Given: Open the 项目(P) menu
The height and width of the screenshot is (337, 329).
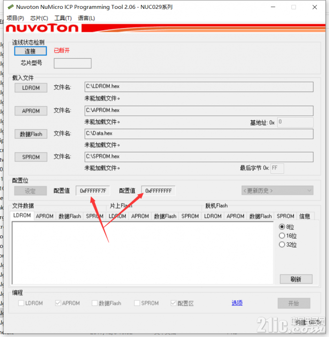Looking at the screenshot, I should click(x=15, y=18).
